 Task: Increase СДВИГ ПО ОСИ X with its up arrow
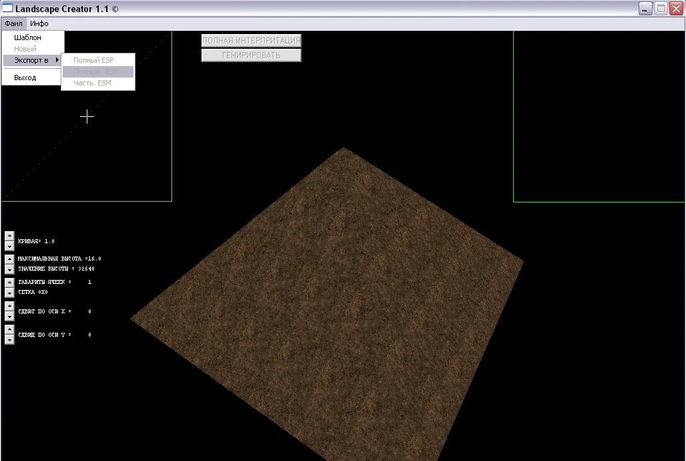9,306
